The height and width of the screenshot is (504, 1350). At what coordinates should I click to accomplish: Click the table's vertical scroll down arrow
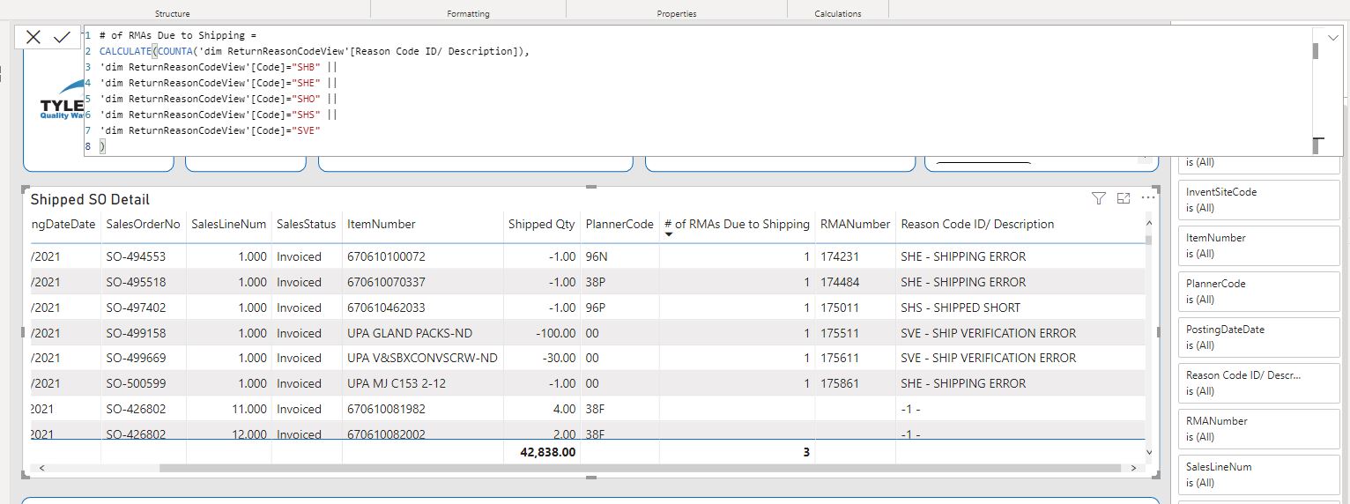point(1147,452)
